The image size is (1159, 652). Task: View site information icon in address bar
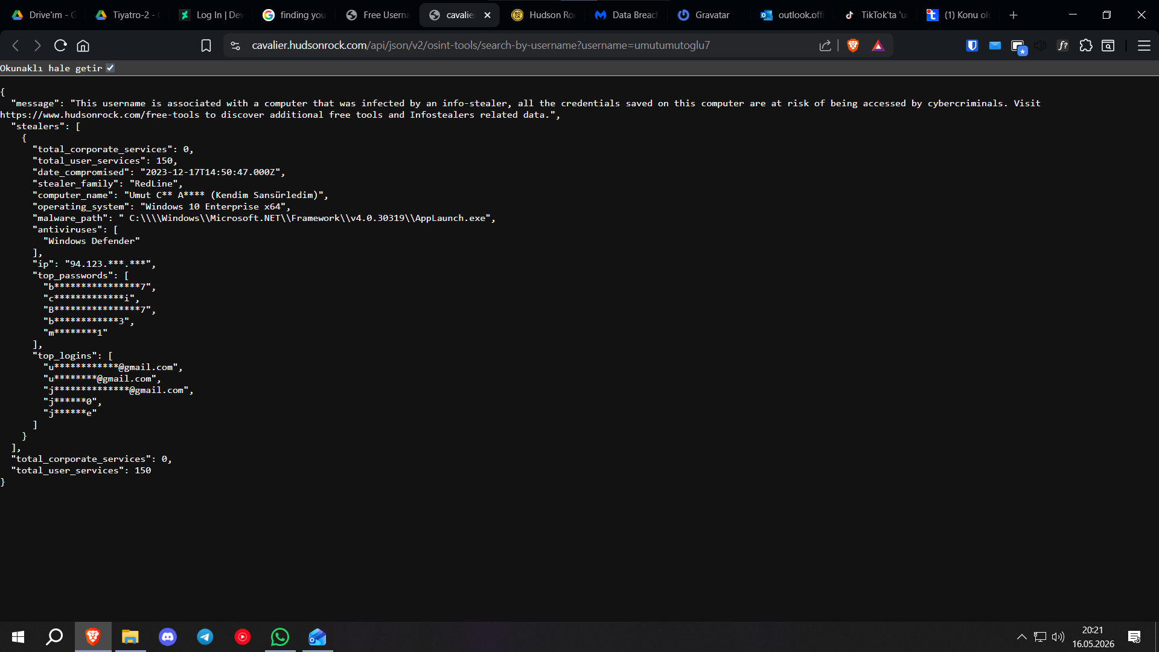(x=235, y=45)
